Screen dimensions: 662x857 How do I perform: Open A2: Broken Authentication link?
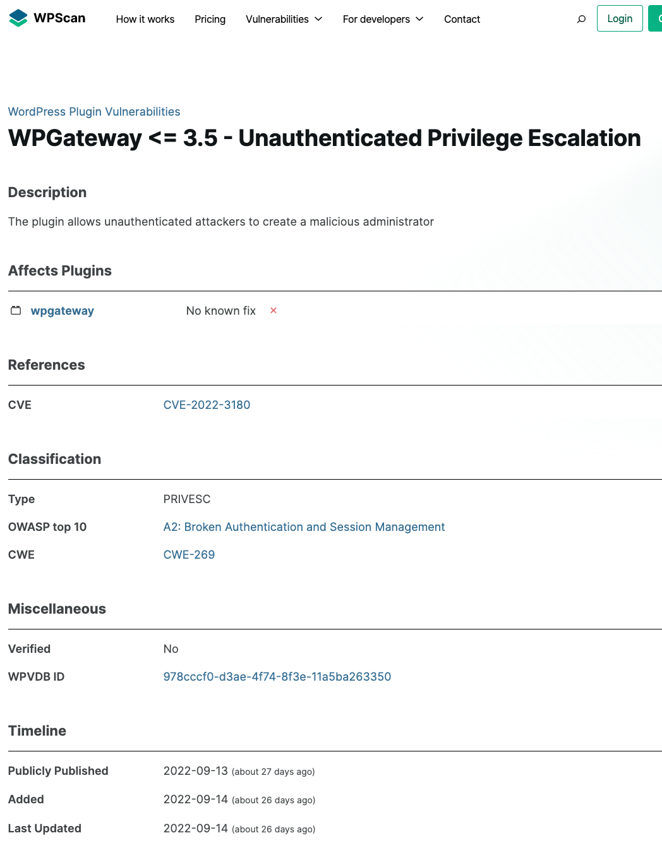point(304,527)
